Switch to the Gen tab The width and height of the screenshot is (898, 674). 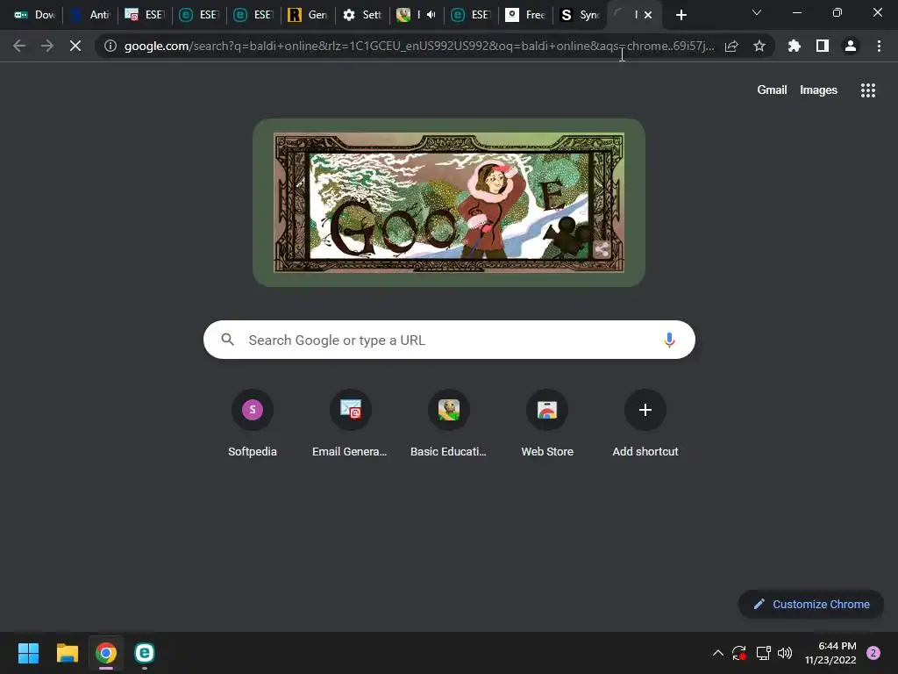[308, 15]
